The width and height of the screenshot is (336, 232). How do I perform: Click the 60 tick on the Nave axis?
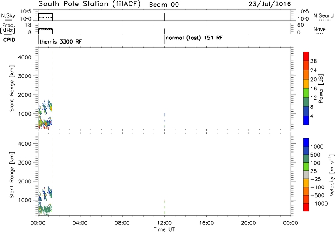[x=301, y=25]
